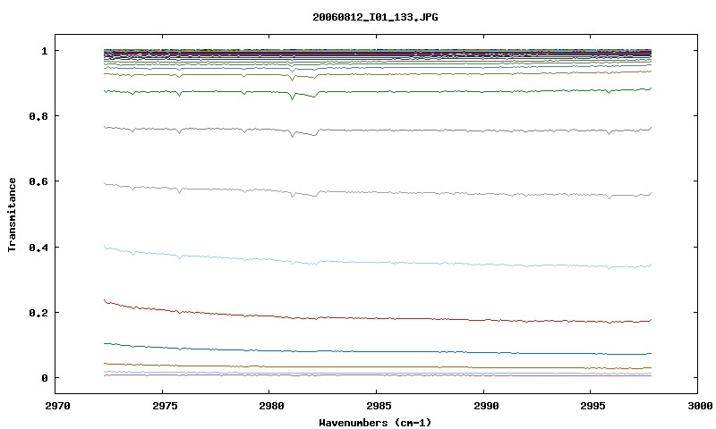
Task: Click the orange spectrum curve near 0.04
Action: coord(377,366)
